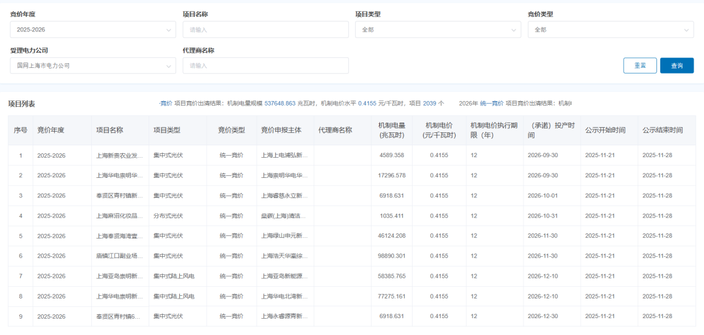Viewport: 704px width, 335px height.
Task: Open the 竞价年度 dropdown showing 2025-2026
Action: click(93, 30)
